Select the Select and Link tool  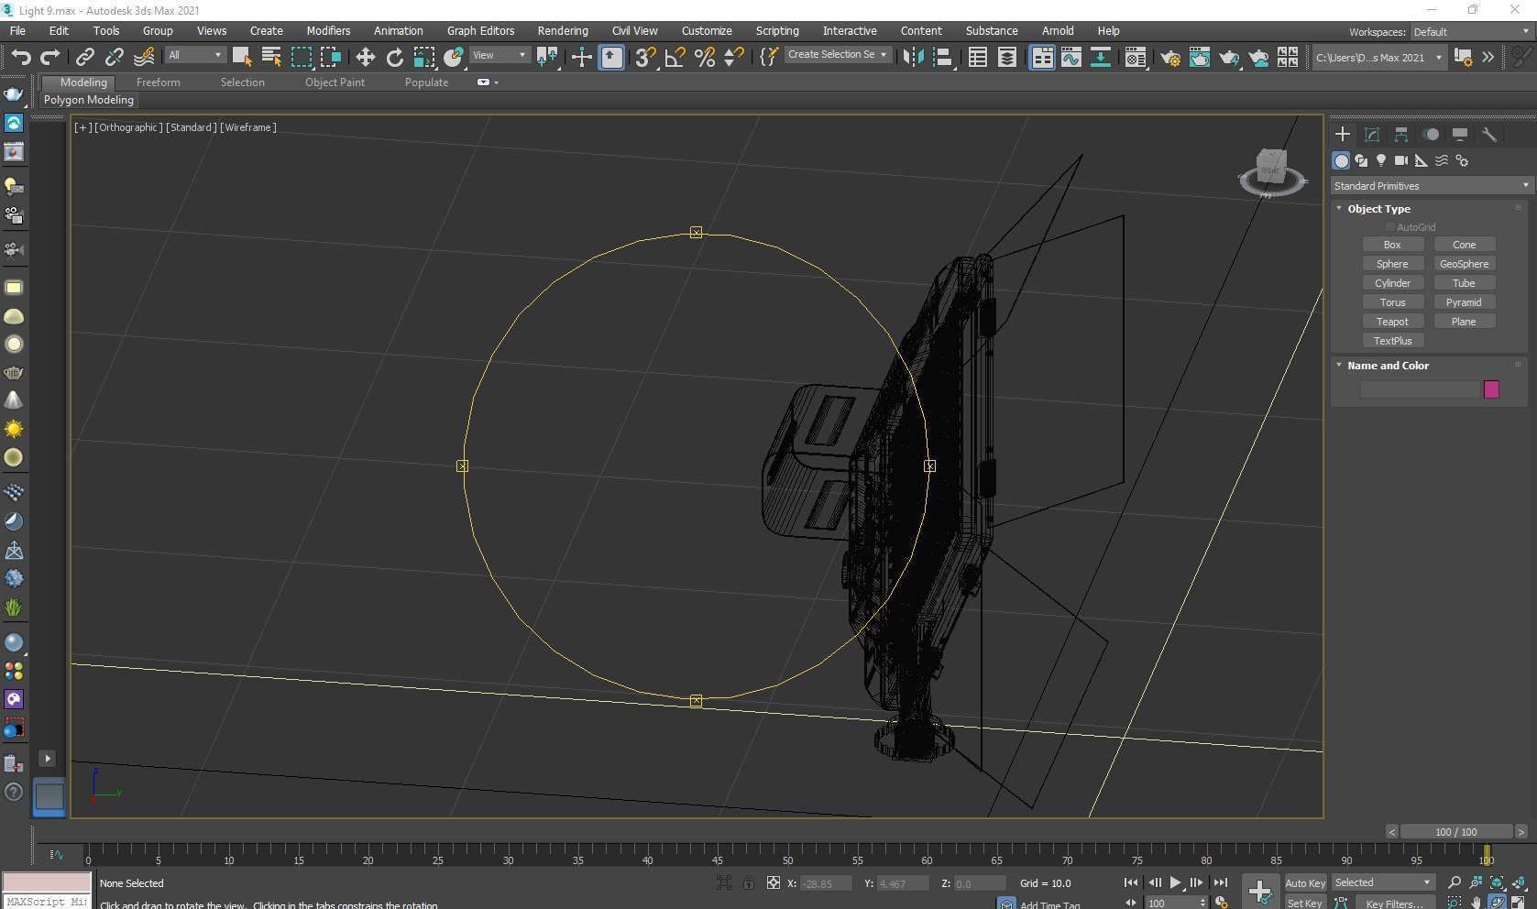click(x=84, y=57)
